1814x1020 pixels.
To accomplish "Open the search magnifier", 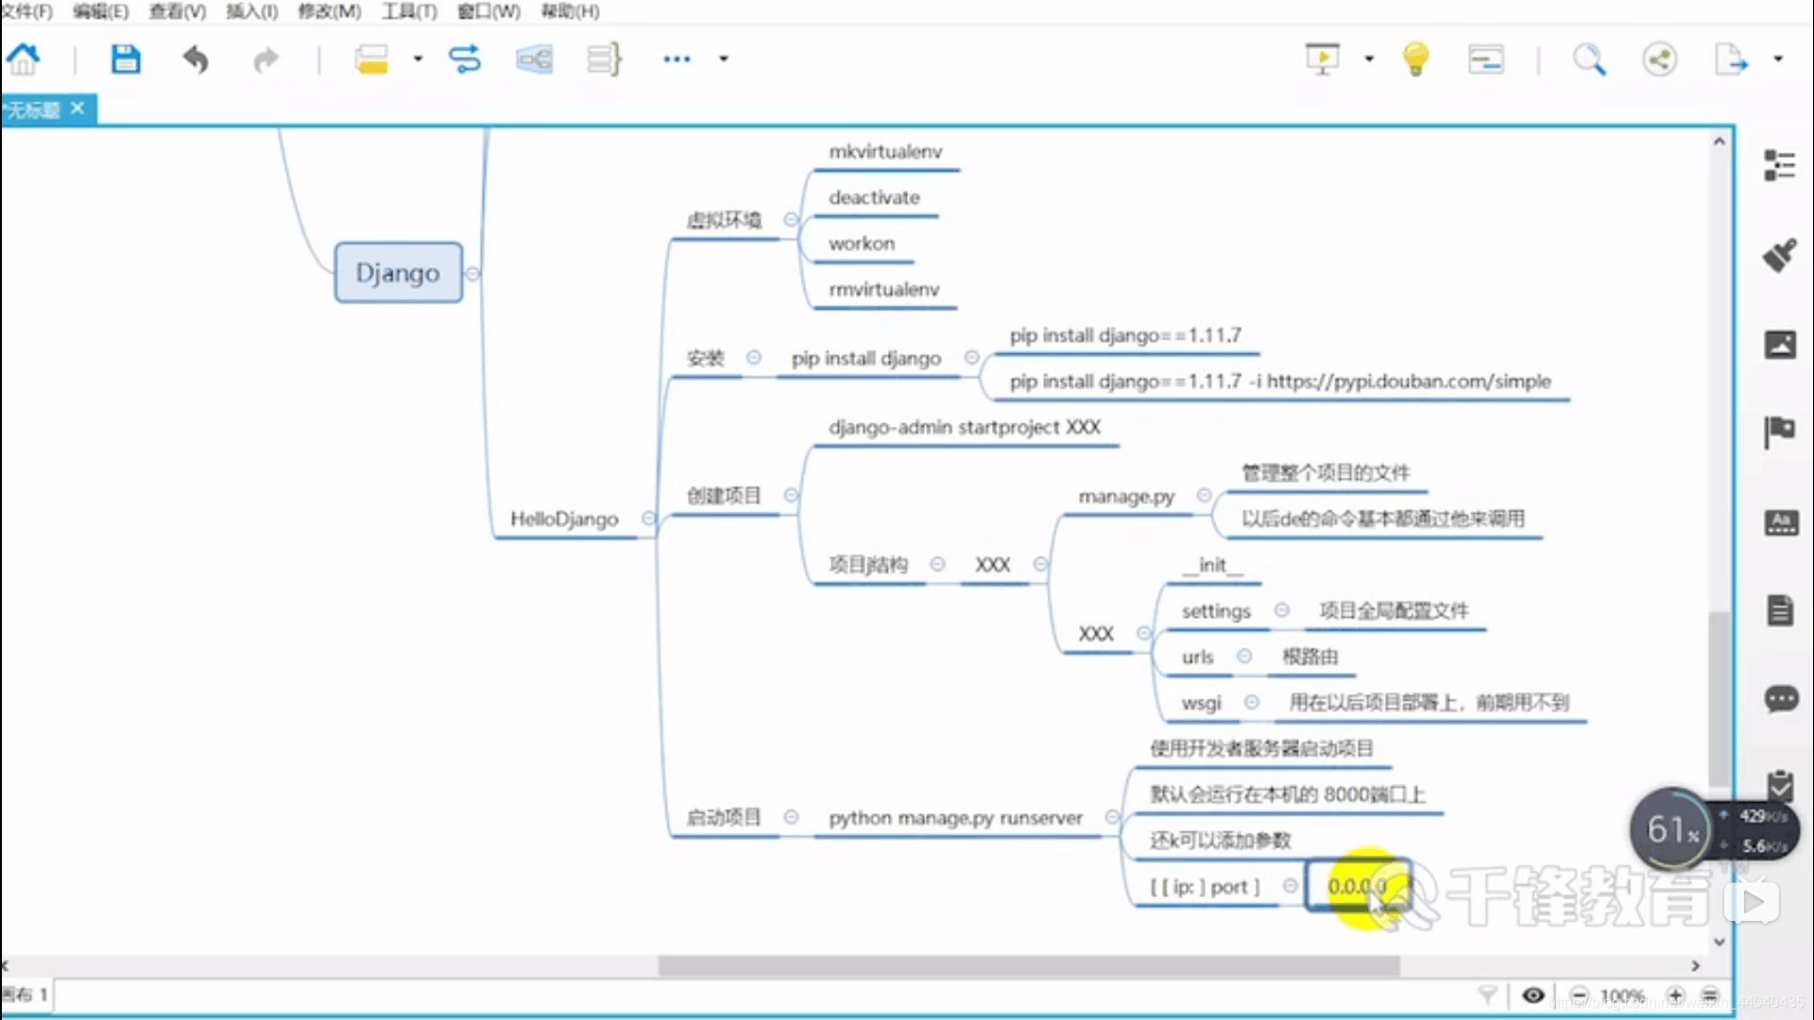I will [x=1588, y=59].
